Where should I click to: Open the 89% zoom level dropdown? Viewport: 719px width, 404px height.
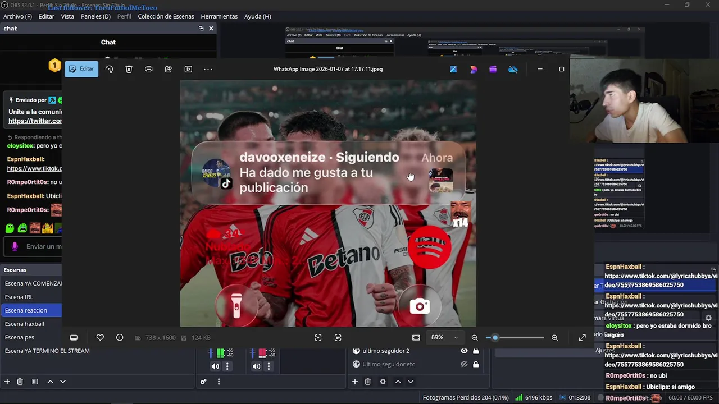coord(444,337)
